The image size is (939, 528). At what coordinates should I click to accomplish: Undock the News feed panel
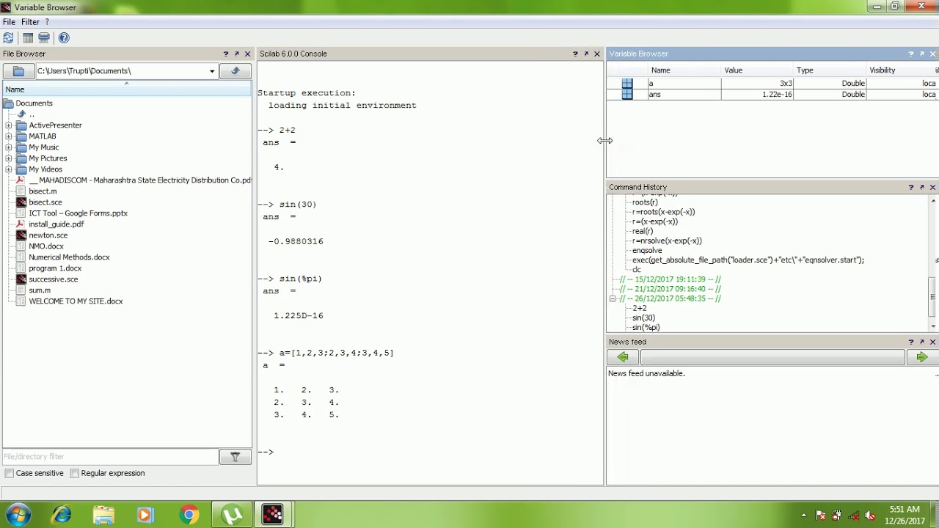pyautogui.click(x=922, y=342)
